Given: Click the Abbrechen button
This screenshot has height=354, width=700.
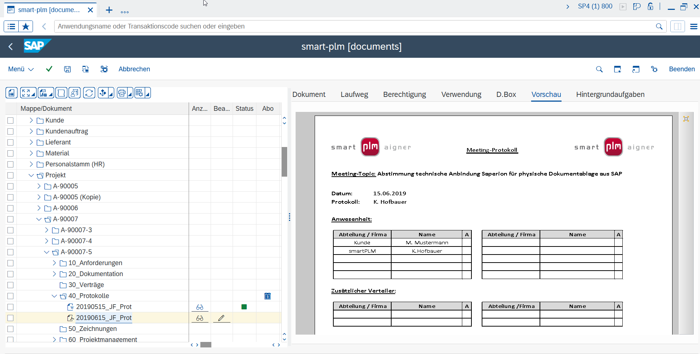Looking at the screenshot, I should pyautogui.click(x=134, y=69).
